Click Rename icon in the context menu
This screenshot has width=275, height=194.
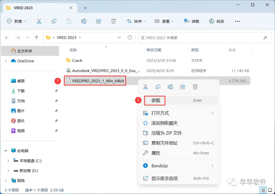coord(170,87)
